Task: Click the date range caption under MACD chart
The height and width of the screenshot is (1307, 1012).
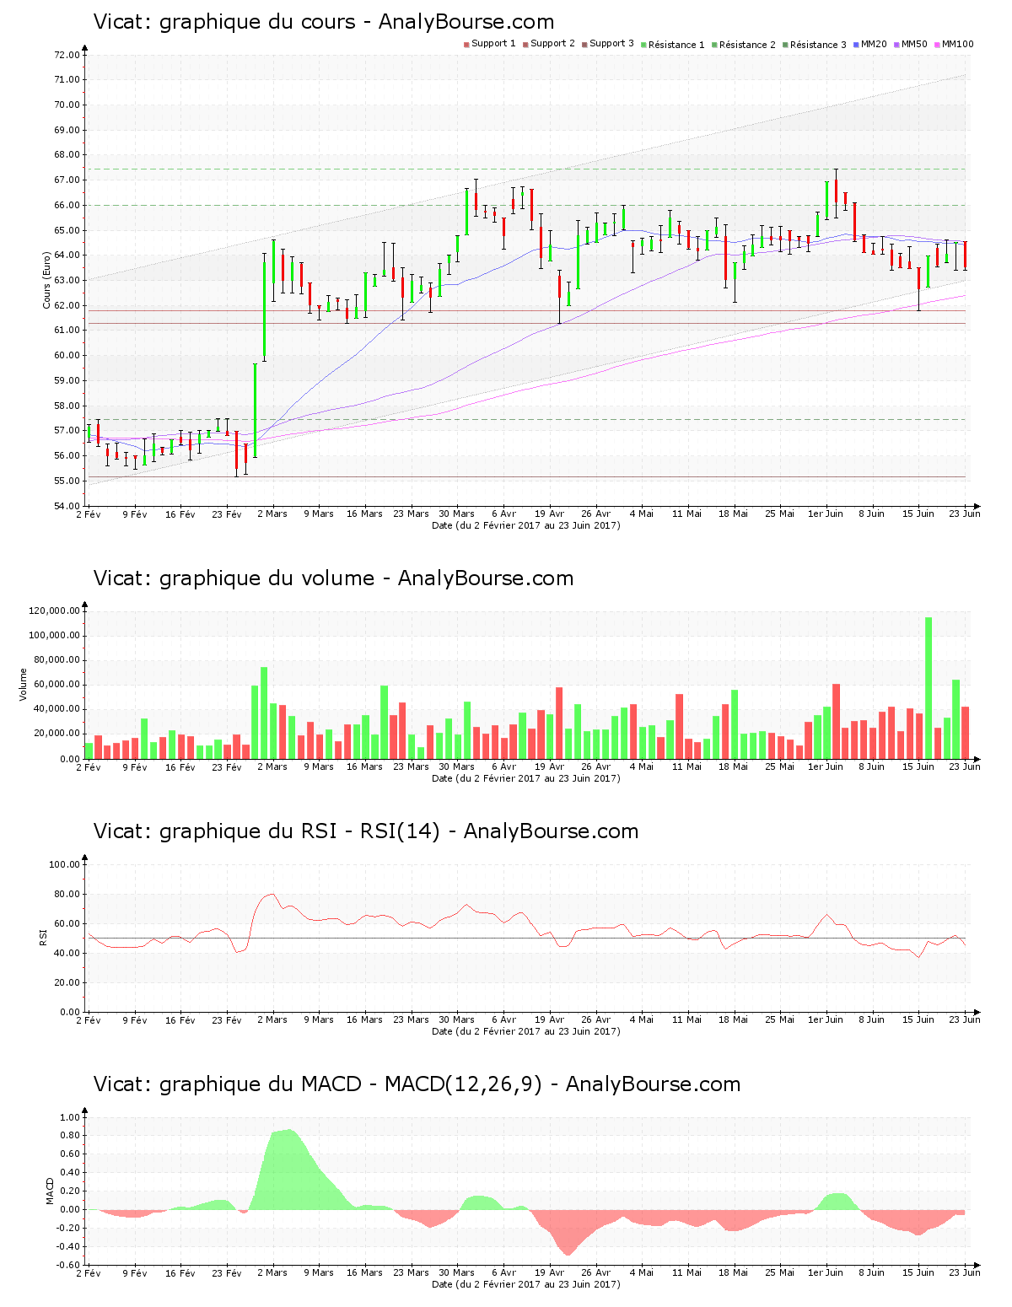Action: click(x=525, y=1284)
